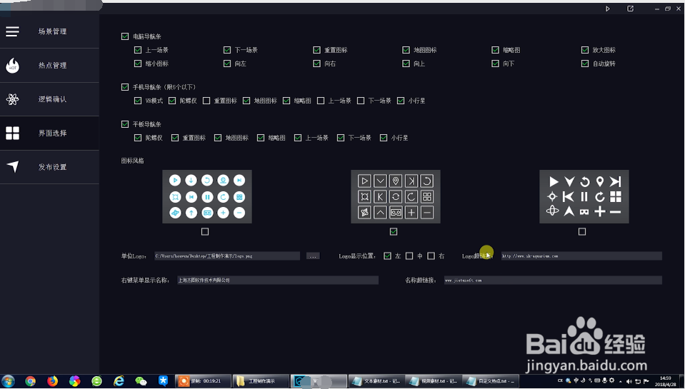Open Chrome from the taskbar
Screen dimensions: 685x389
[x=30, y=381]
